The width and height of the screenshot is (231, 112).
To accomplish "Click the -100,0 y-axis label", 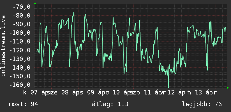I will click(20, 33).
